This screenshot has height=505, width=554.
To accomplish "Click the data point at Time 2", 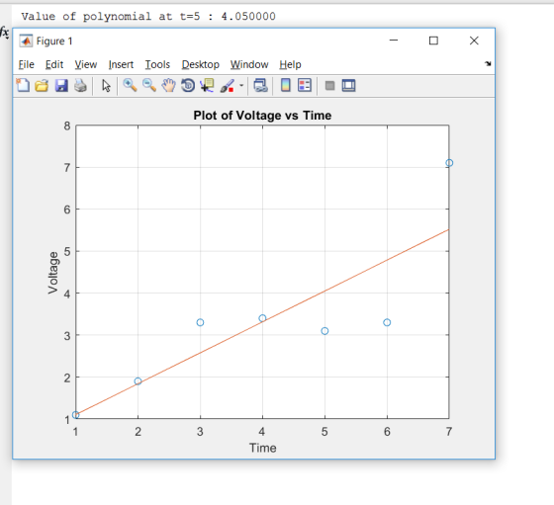I will coord(138,381).
